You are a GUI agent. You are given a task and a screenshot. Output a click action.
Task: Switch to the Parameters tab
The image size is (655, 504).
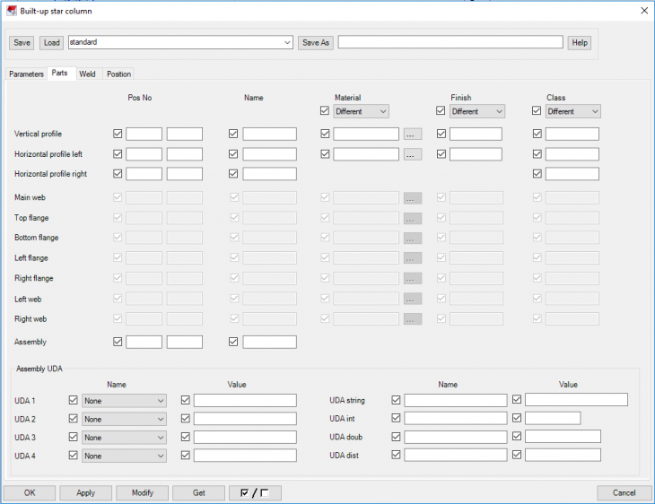(x=27, y=74)
